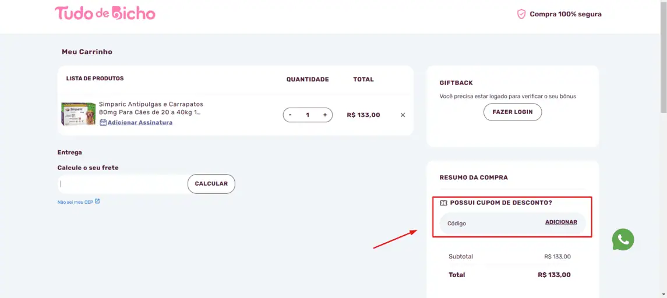Image resolution: width=667 pixels, height=298 pixels.
Task: Click Adicionar Assinatura link
Action: pyautogui.click(x=140, y=122)
